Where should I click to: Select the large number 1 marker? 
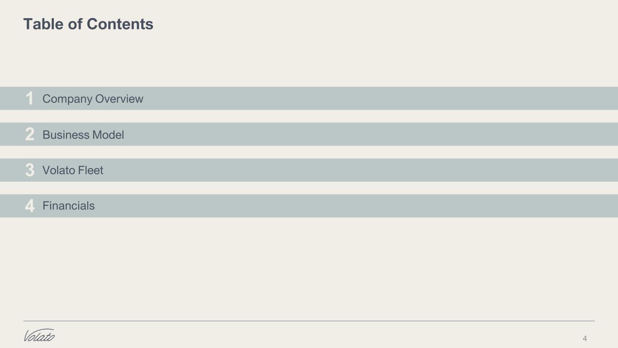[29, 98]
